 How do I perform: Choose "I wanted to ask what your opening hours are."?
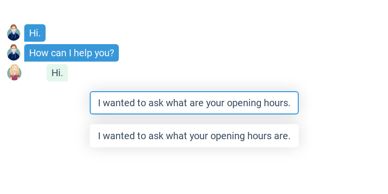194,136
